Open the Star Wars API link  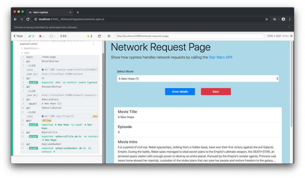pos(220,57)
